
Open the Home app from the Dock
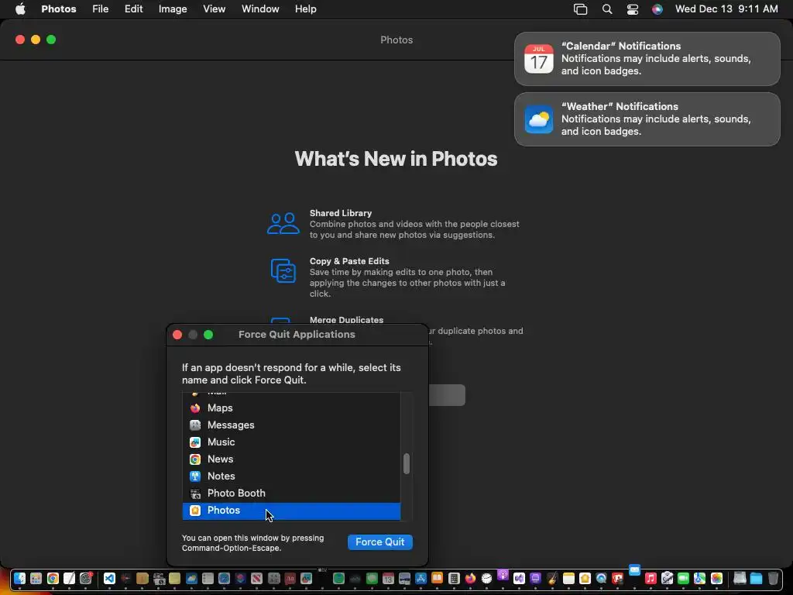click(585, 578)
